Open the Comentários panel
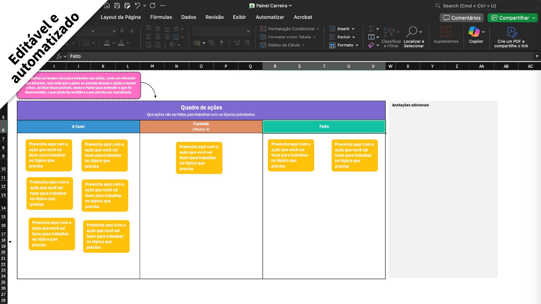This screenshot has width=541, height=304. 461,18
